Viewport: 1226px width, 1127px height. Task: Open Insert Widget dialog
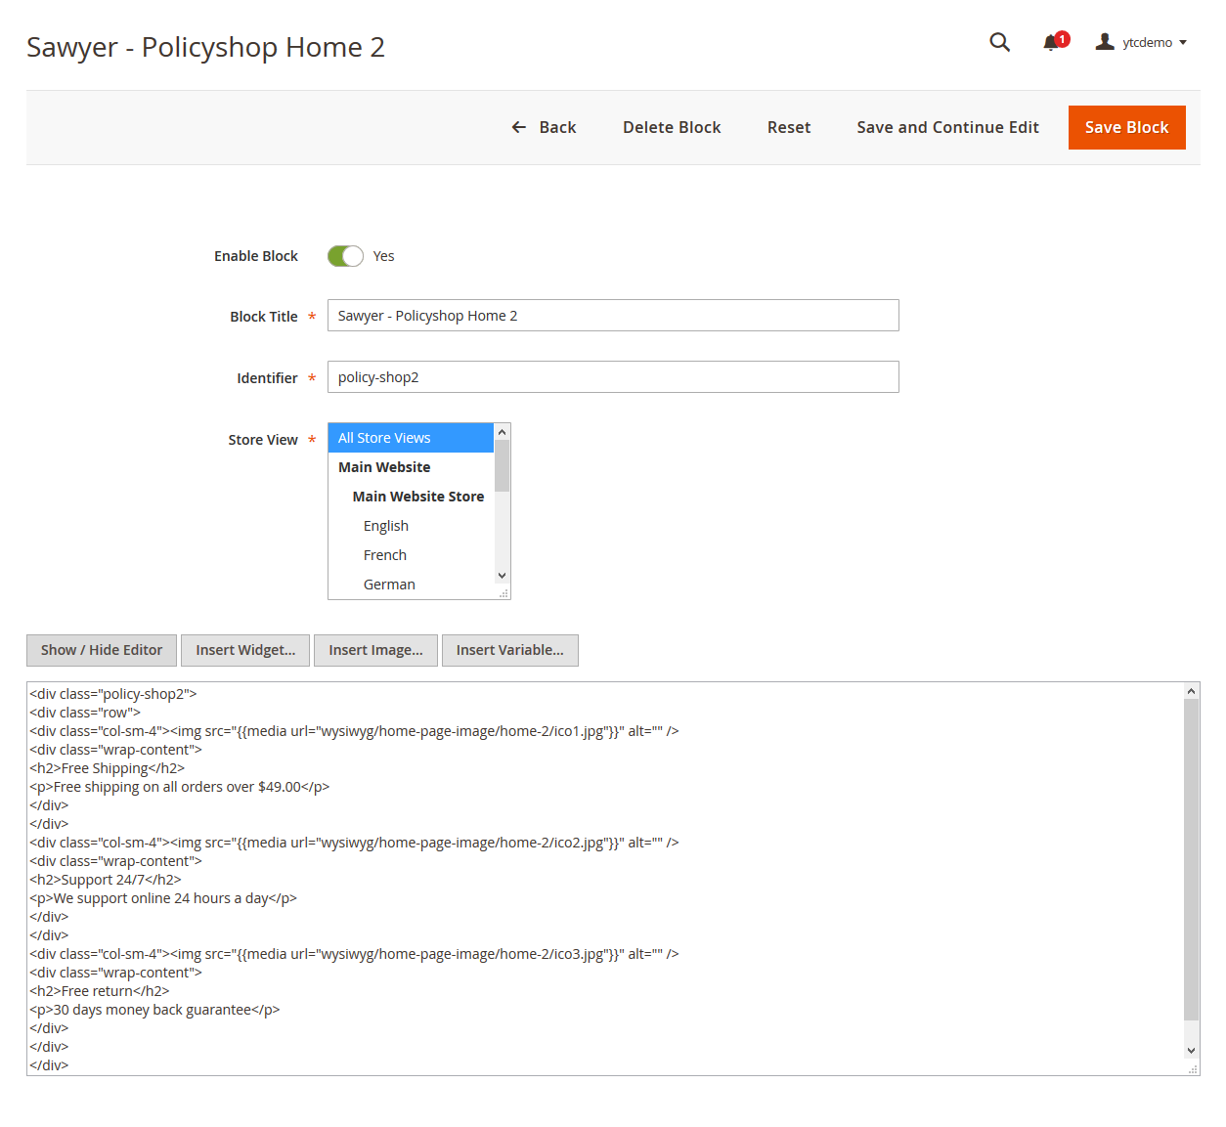point(245,650)
